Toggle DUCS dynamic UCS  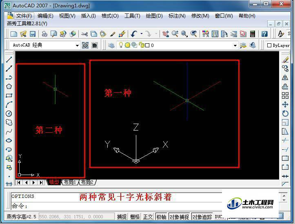click(x=220, y=217)
